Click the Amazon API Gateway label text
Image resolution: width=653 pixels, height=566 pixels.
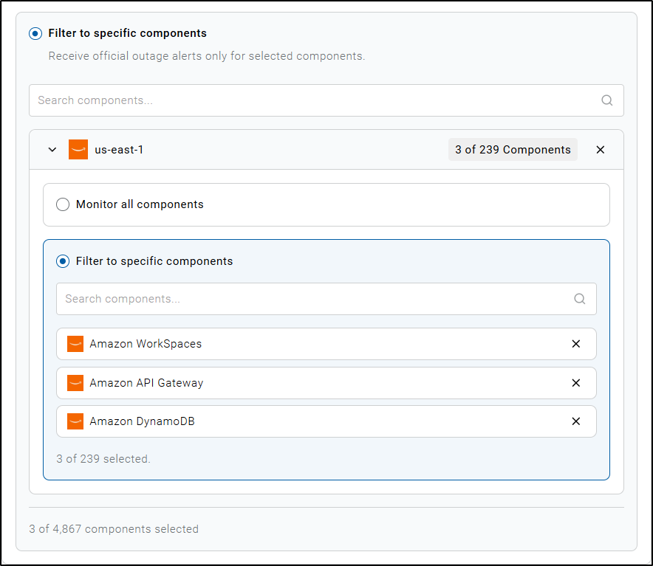tap(146, 383)
